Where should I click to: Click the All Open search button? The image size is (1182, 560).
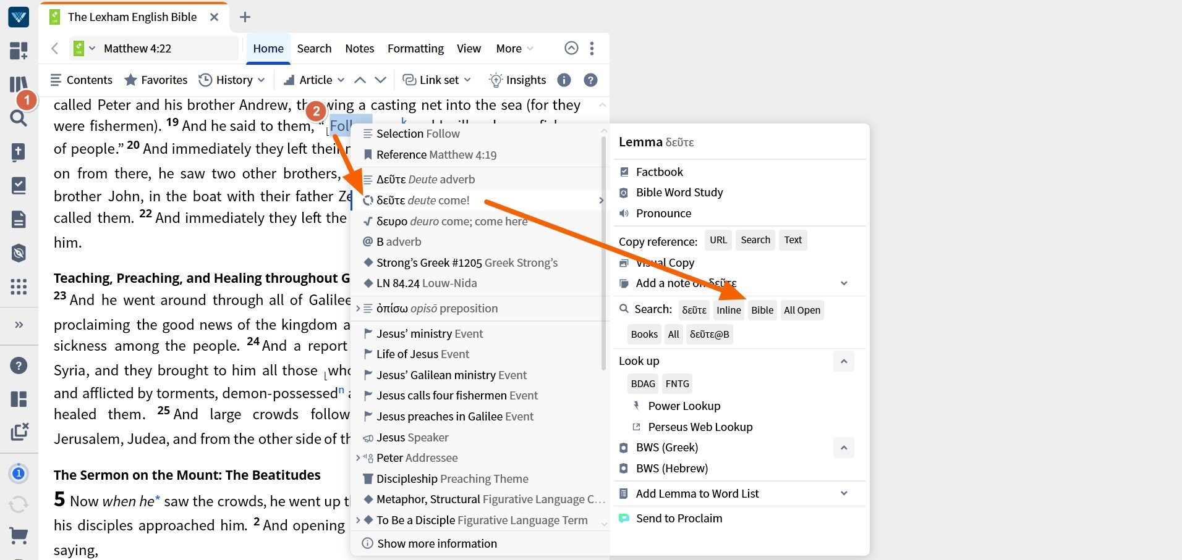pos(802,310)
